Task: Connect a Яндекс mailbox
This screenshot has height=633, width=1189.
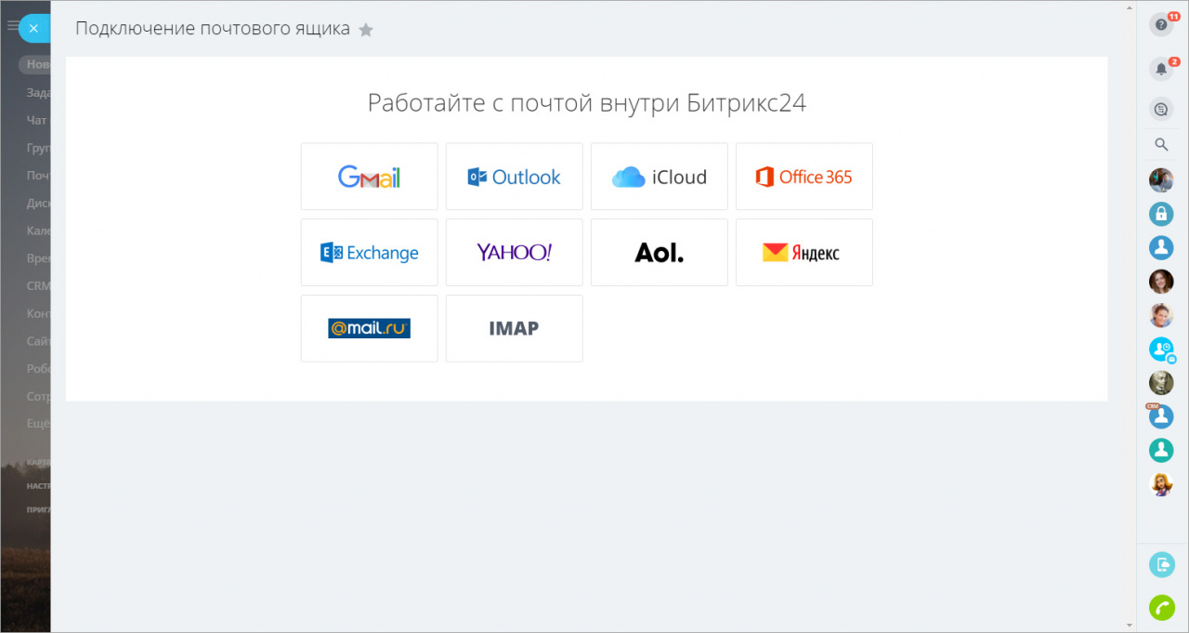Action: [x=804, y=253]
